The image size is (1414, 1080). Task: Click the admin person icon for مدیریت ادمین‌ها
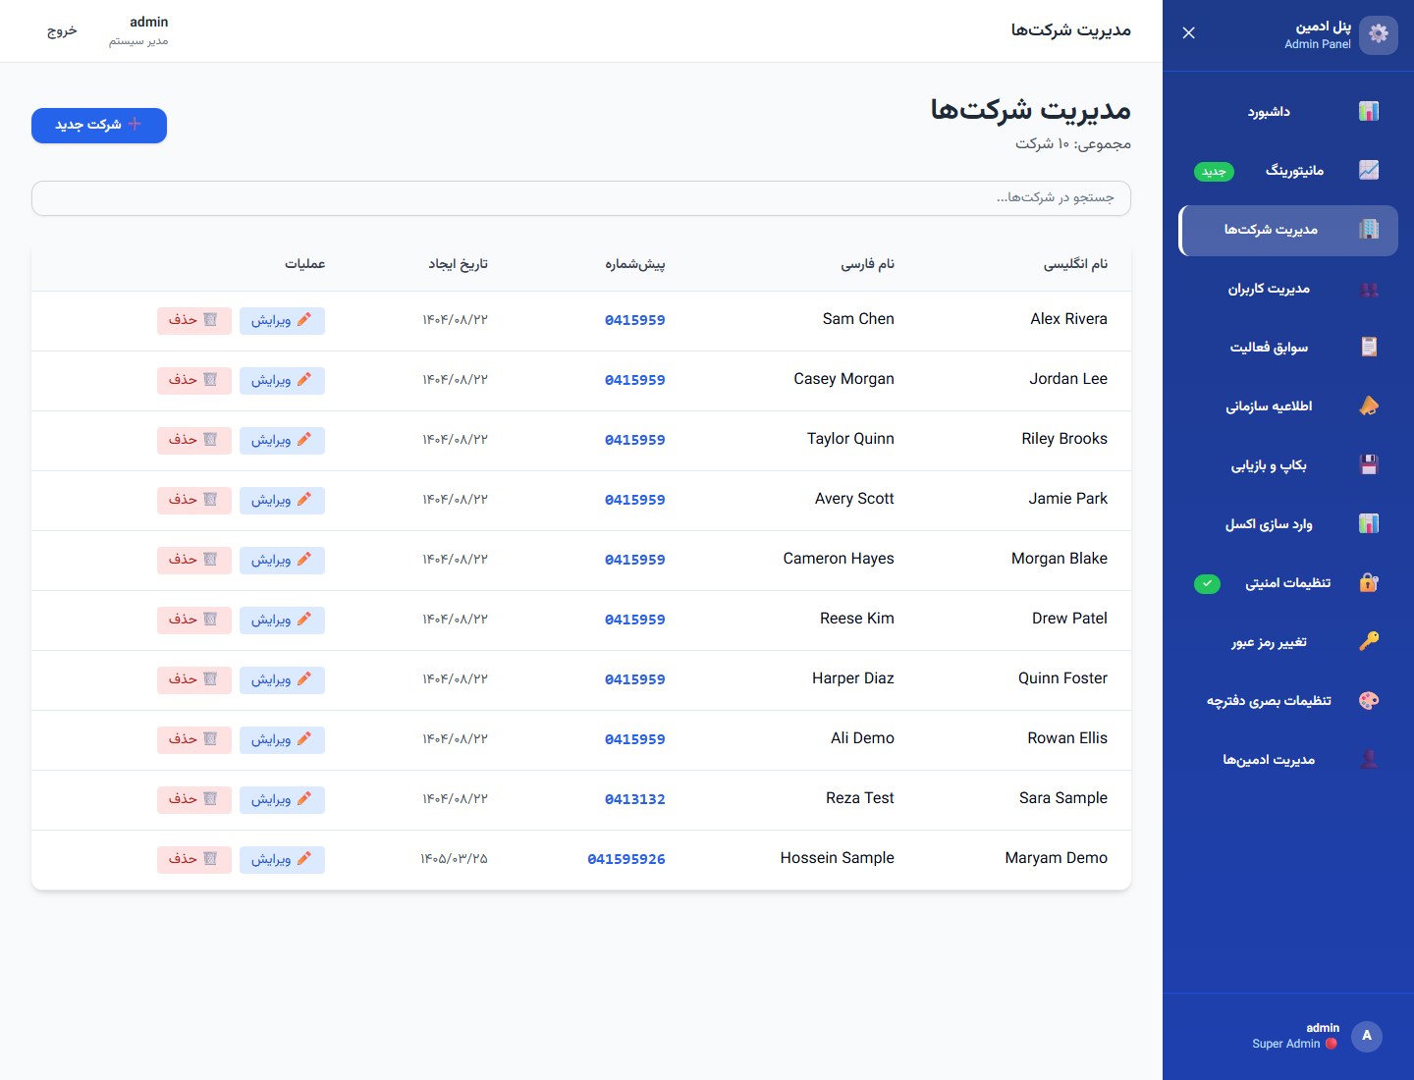coord(1369,760)
